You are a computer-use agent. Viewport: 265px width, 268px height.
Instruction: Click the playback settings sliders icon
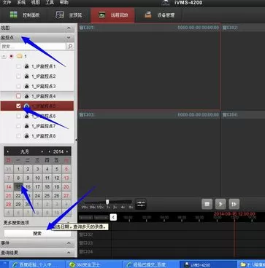141,204
